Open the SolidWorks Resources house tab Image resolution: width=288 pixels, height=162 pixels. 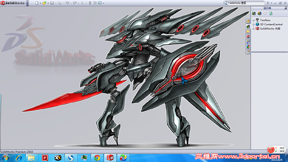[248, 22]
